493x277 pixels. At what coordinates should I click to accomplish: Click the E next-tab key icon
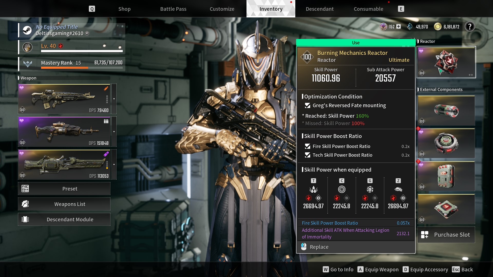(401, 9)
